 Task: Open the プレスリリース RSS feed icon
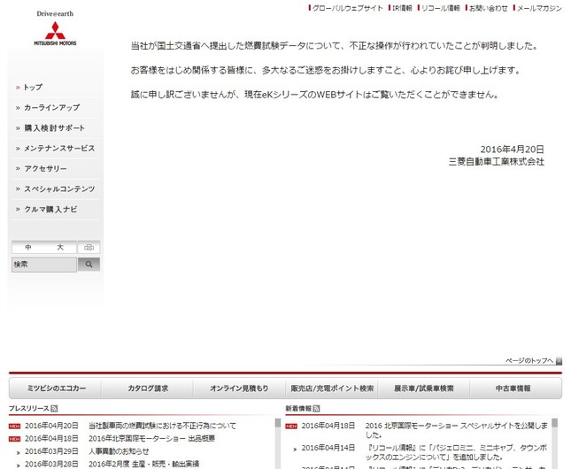[54, 409]
